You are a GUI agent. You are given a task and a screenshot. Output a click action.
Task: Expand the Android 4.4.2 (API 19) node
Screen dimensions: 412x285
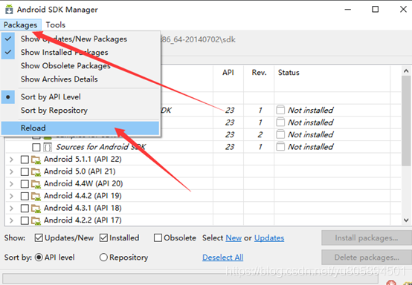coord(11,196)
